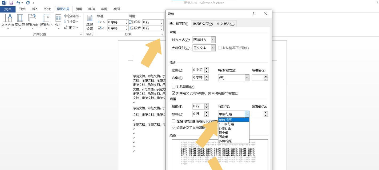379x170 pixels.
Task: Toggle no space between same-style paragraphs checkbox
Action: [174, 121]
